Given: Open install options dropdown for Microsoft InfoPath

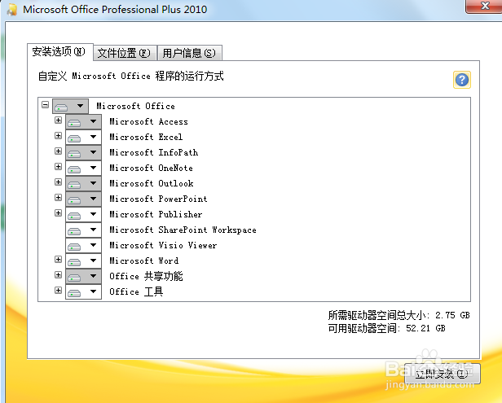Looking at the screenshot, I should click(84, 152).
